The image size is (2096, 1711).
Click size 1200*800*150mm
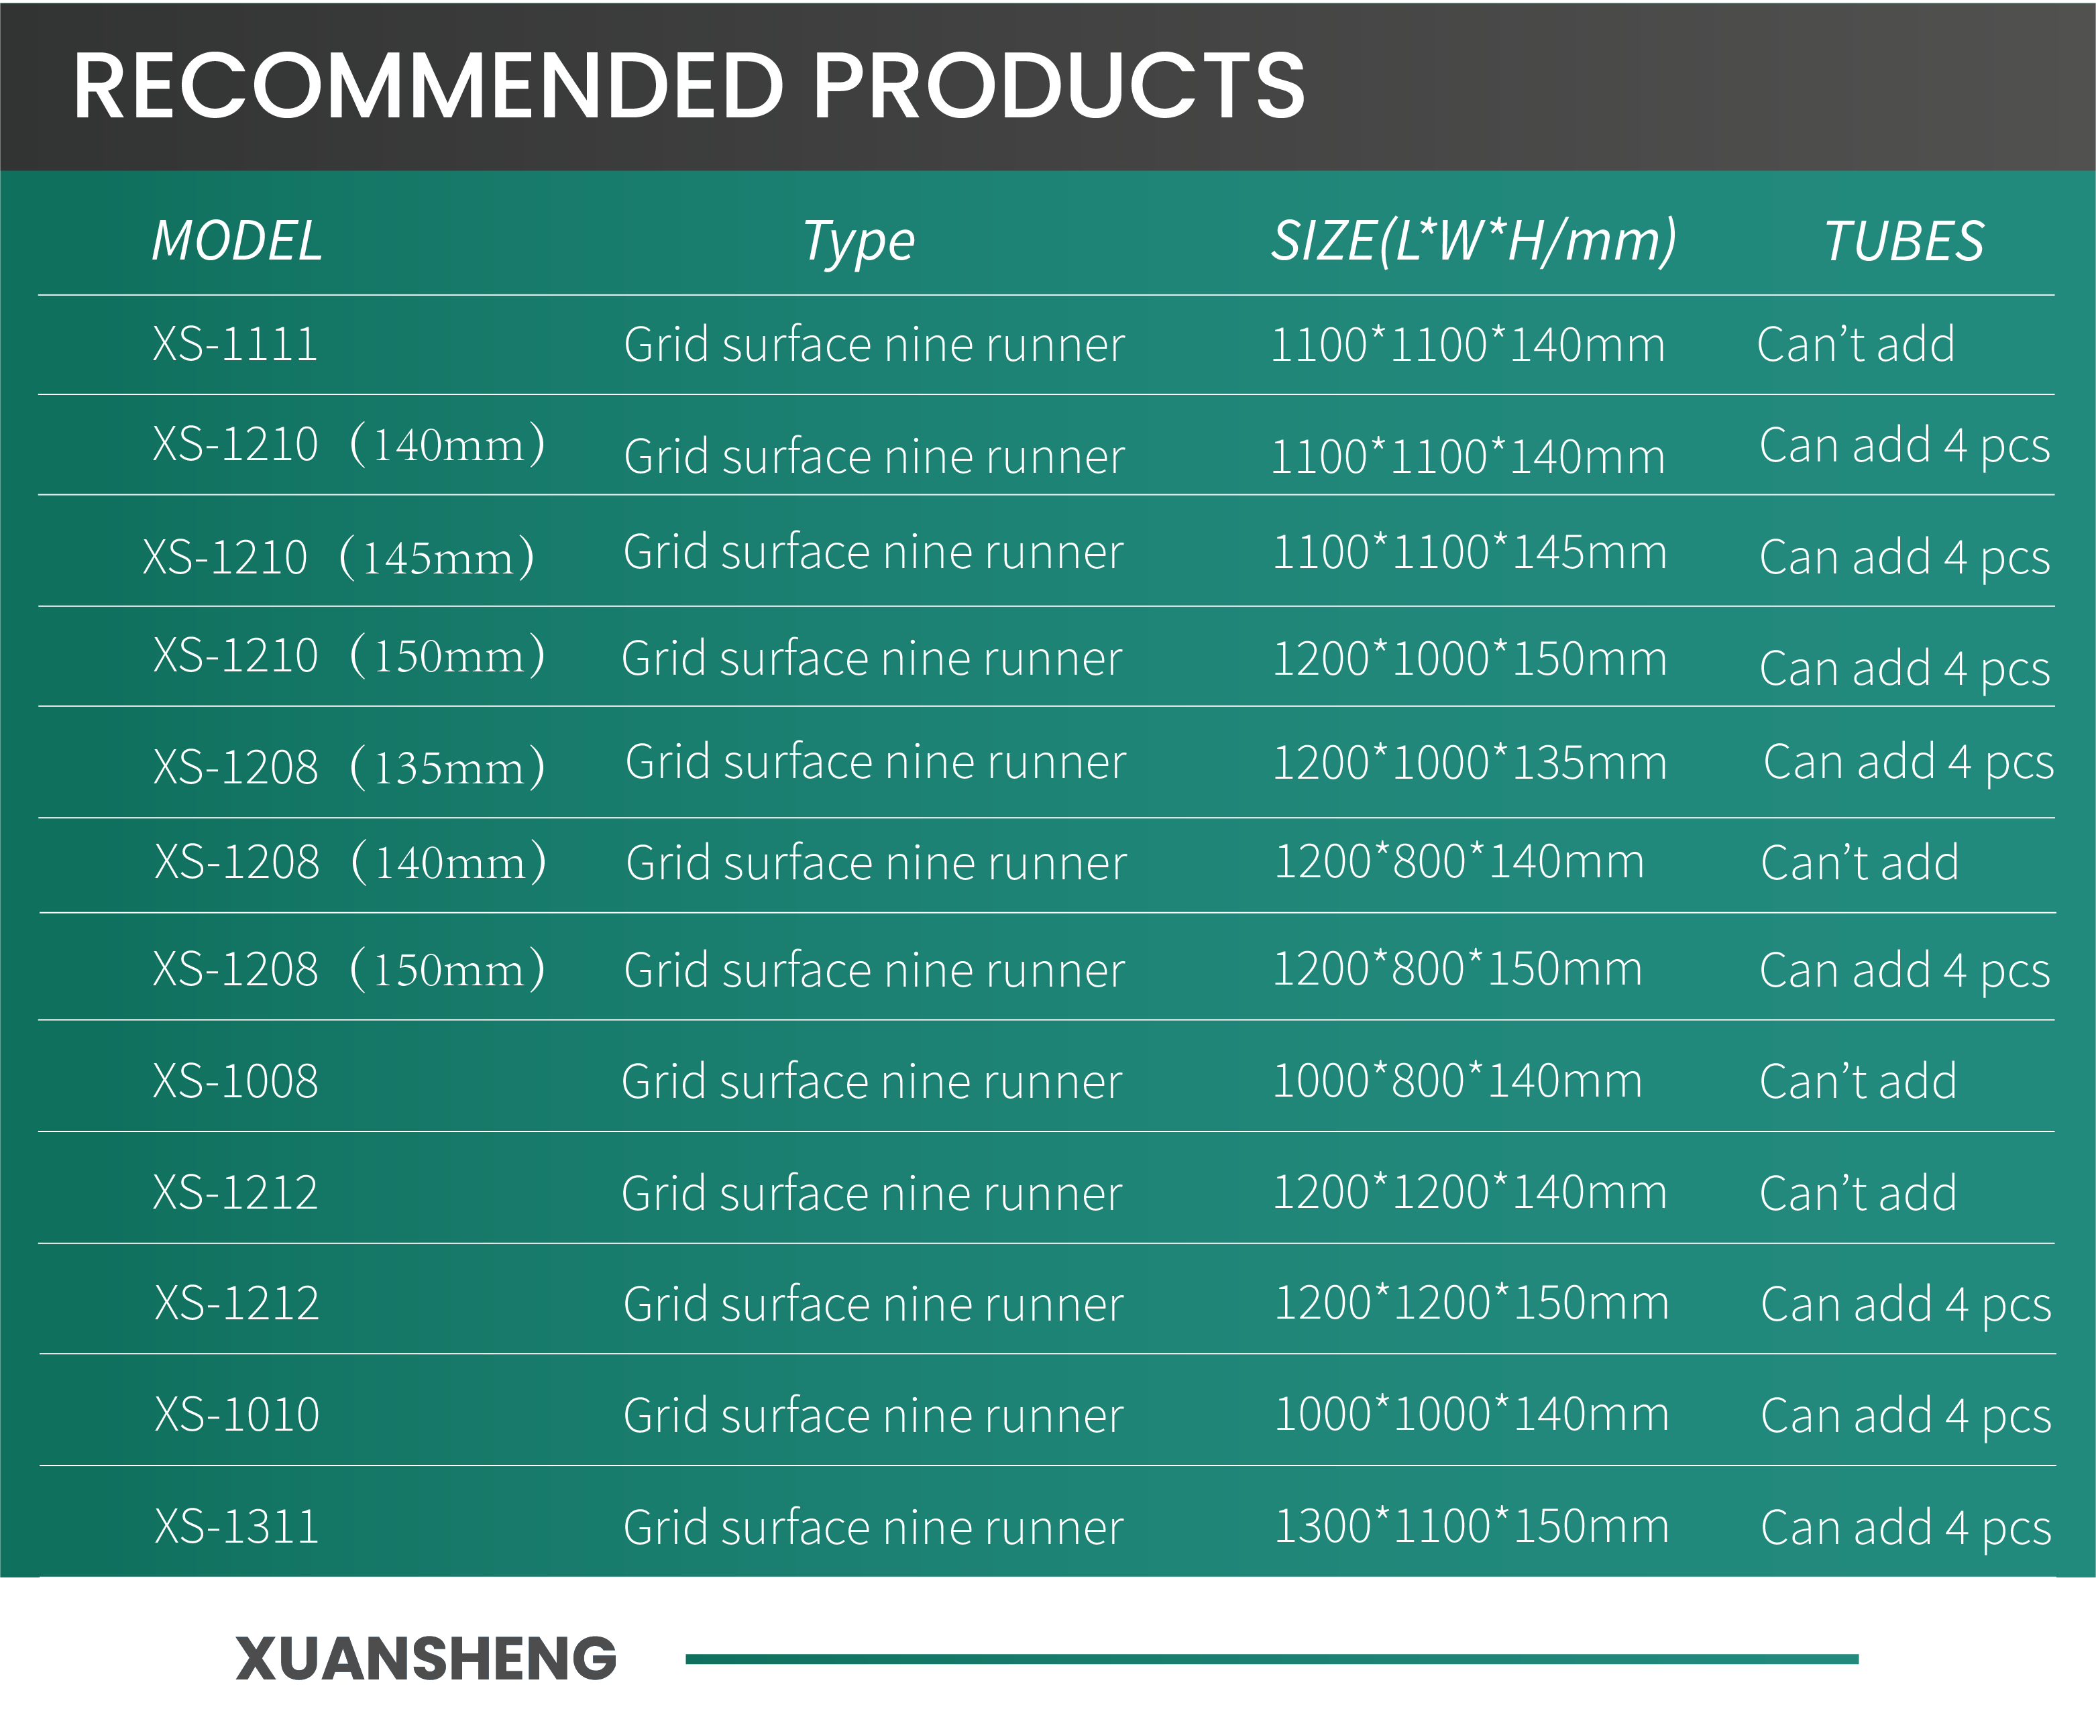[1457, 969]
